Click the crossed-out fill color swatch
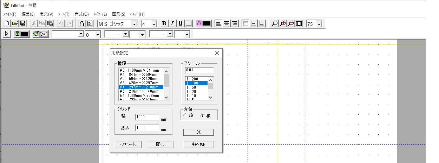Viewport: 439px width, 163px height. coord(44,34)
